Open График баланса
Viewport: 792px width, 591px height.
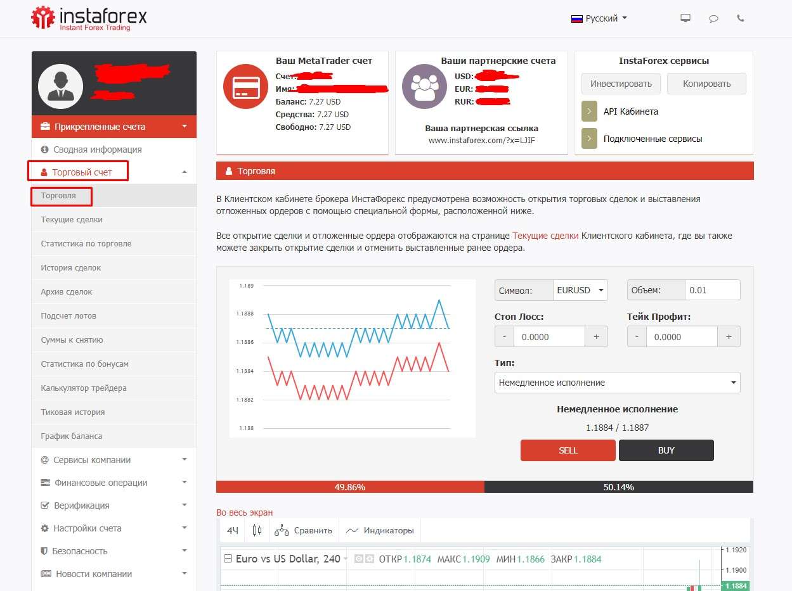point(114,436)
